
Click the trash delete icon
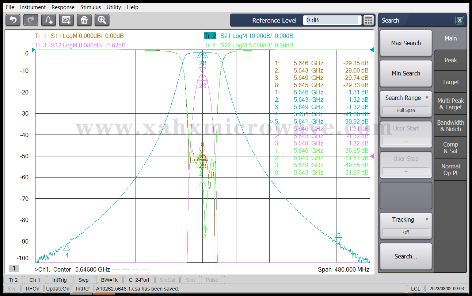click(x=84, y=20)
